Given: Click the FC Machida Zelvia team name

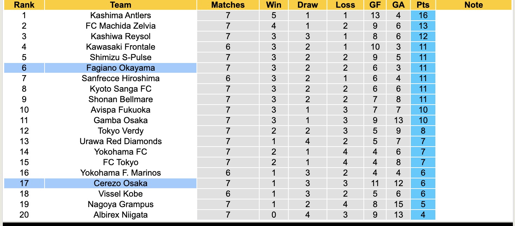Looking at the screenshot, I should click(120, 26).
